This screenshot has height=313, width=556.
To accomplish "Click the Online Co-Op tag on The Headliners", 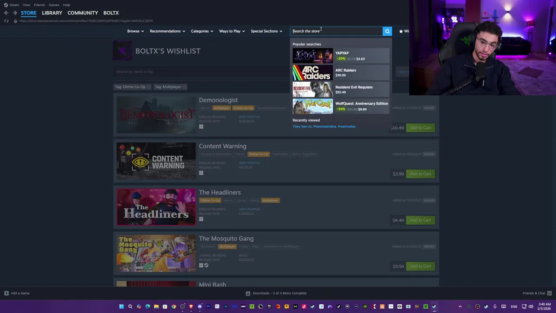I will tap(210, 200).
